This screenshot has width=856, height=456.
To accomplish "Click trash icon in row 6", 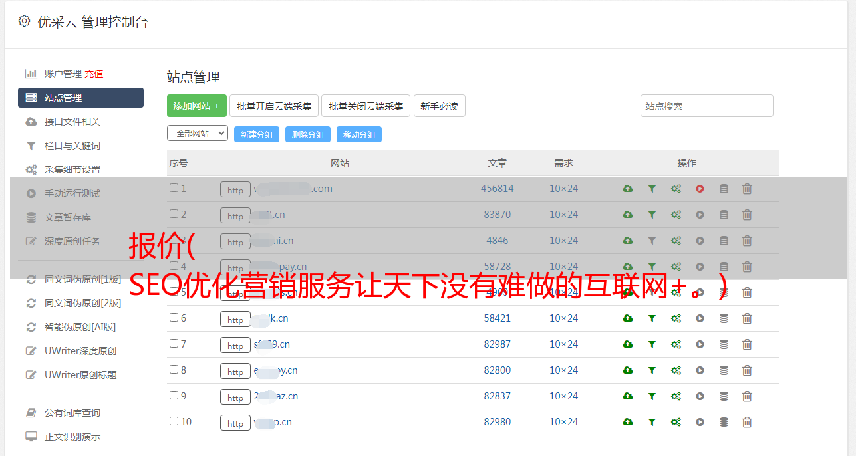I will [x=747, y=318].
